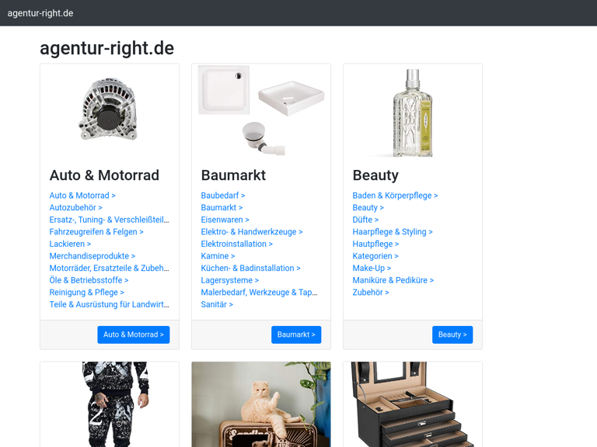Click the blue Beauty button

point(452,334)
